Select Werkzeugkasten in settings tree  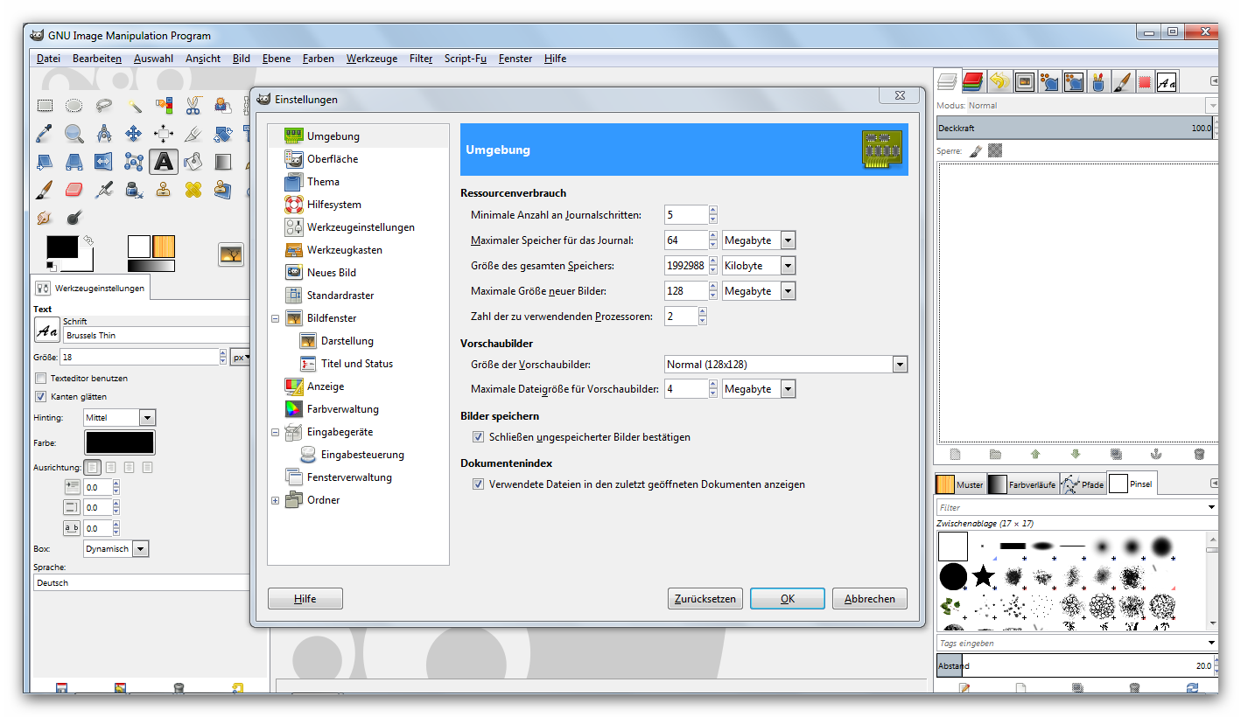pos(344,250)
